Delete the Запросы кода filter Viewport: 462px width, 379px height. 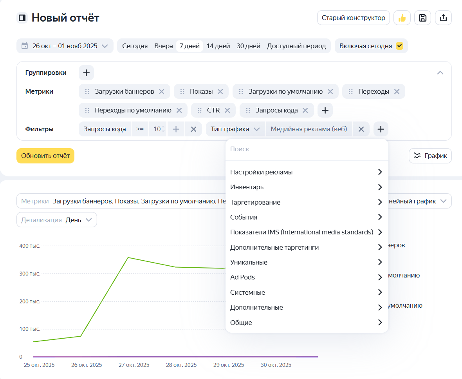tap(193, 129)
